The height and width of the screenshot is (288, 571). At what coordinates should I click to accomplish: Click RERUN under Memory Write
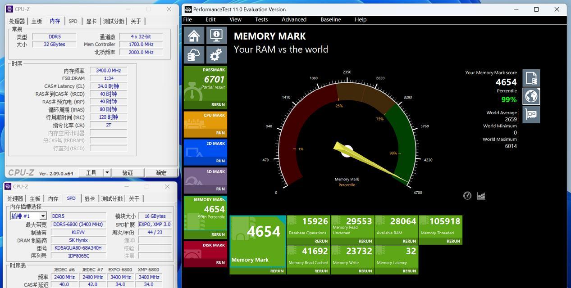pos(365,271)
